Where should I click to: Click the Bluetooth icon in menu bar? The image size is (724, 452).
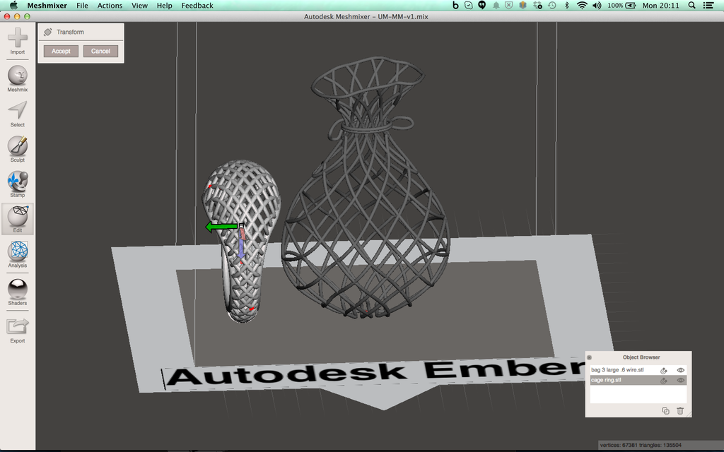coord(567,6)
